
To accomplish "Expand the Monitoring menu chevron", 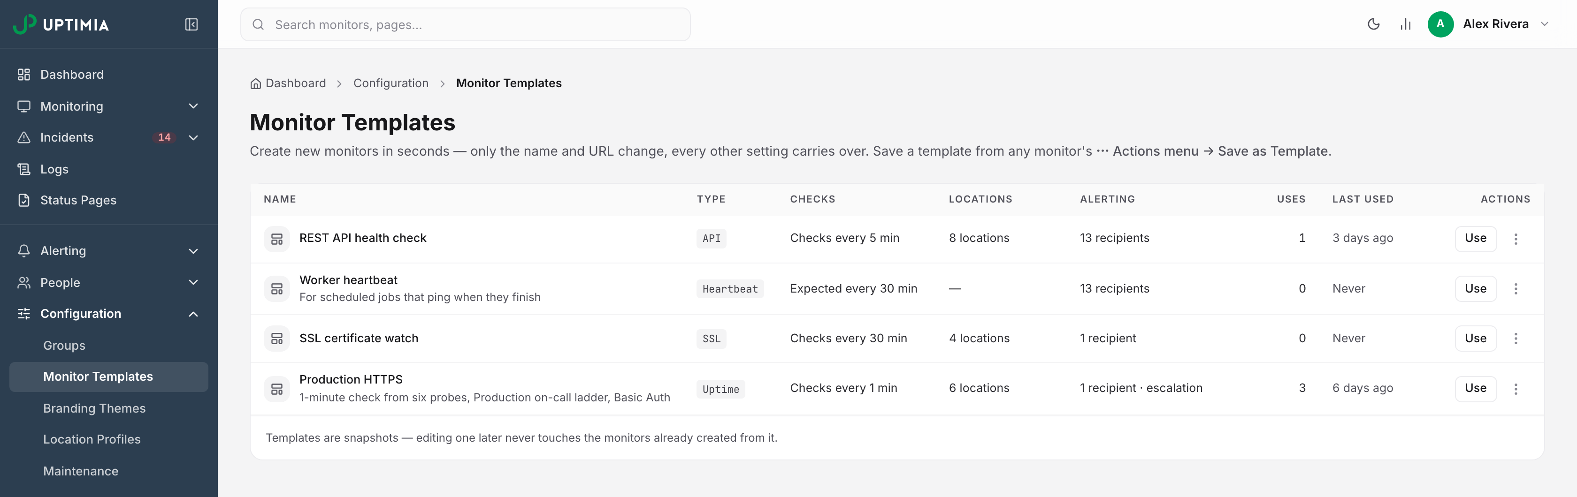I will [x=193, y=106].
